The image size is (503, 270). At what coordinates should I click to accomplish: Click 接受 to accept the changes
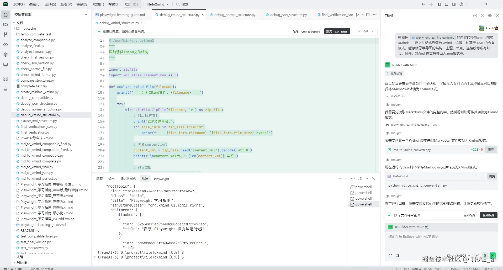(337, 31)
